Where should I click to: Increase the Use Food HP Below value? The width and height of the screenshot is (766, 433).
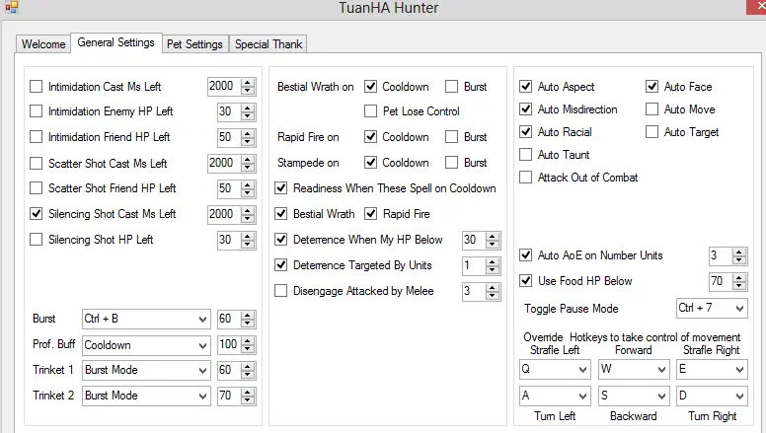(x=739, y=277)
